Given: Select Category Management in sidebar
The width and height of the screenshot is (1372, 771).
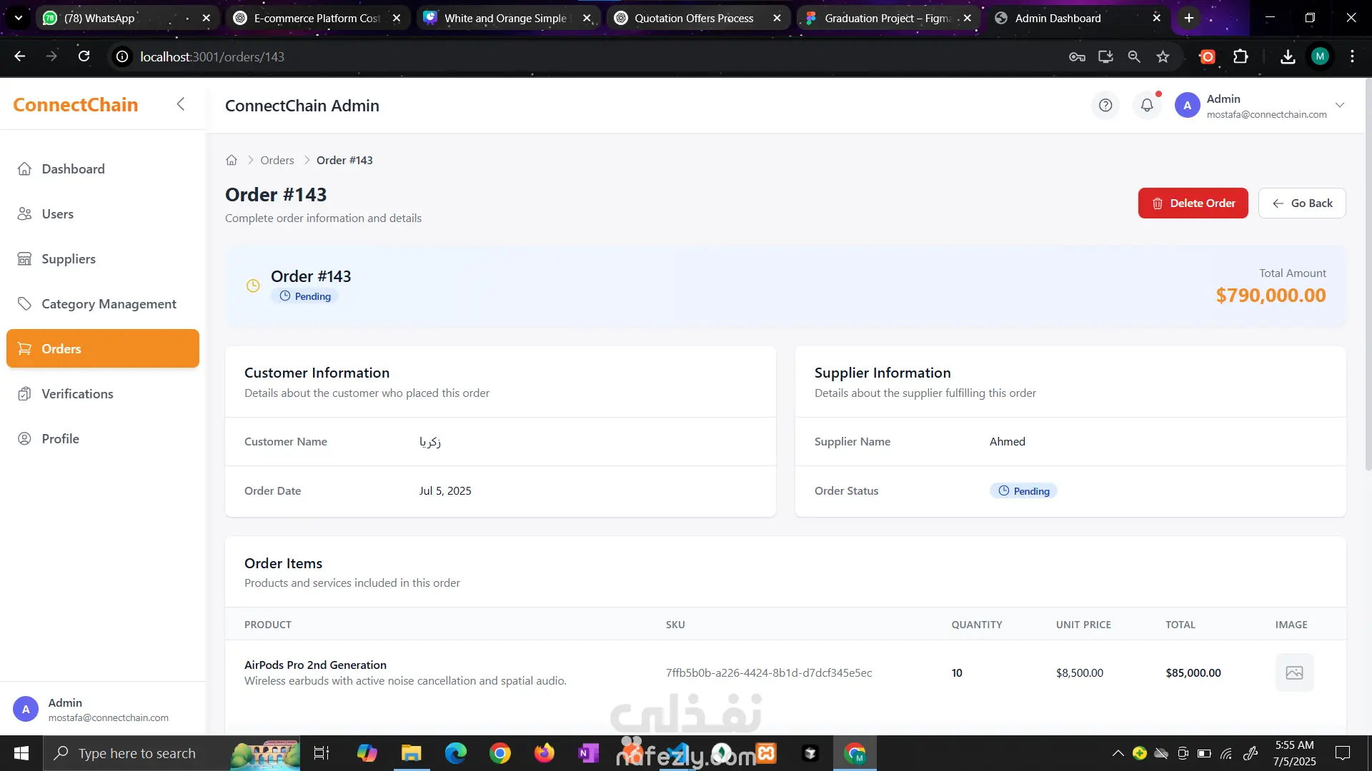Looking at the screenshot, I should (109, 304).
